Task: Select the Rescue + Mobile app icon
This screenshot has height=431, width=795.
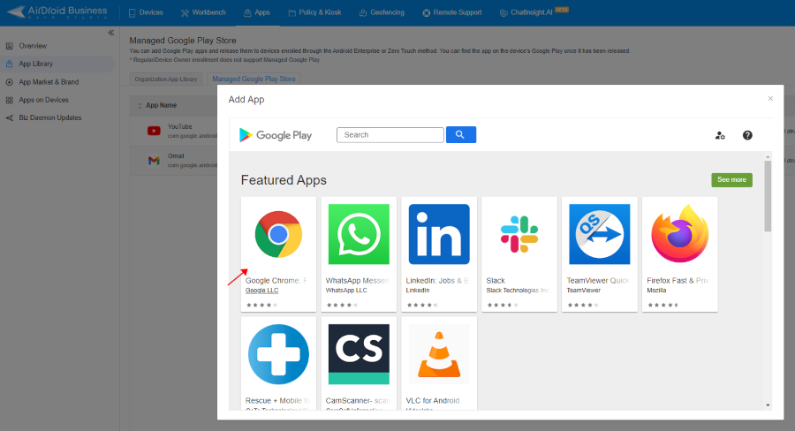Action: [x=278, y=354]
